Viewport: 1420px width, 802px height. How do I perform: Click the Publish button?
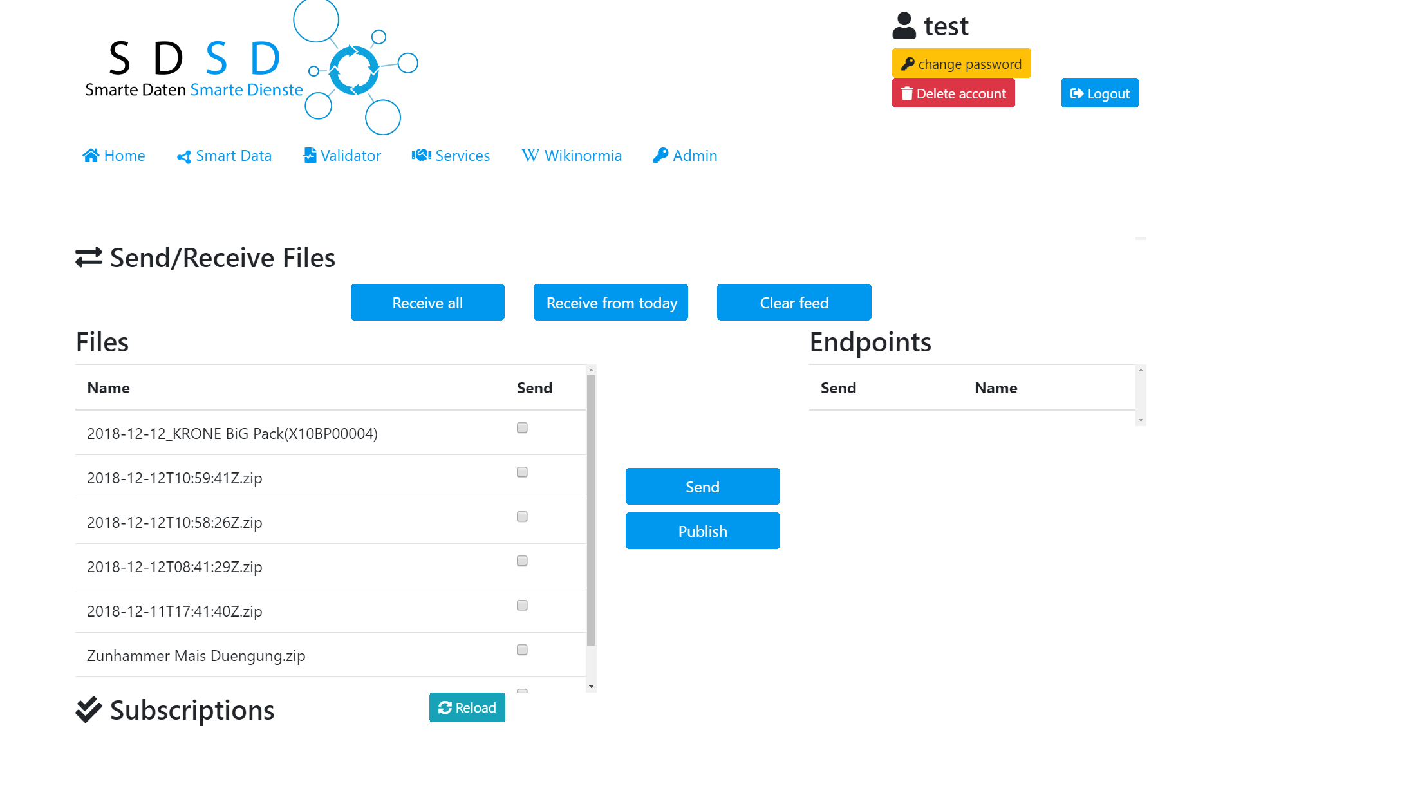coord(702,530)
